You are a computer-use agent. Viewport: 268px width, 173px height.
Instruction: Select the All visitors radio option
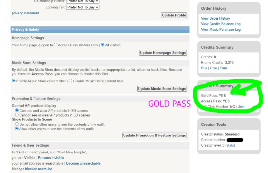[x=102, y=45]
